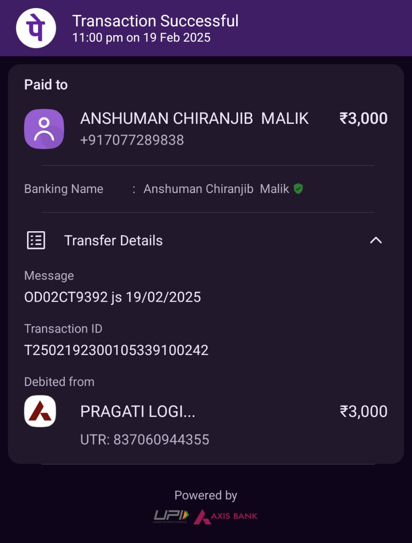
Task: Click the Transfer Details list icon
Action: tap(36, 241)
